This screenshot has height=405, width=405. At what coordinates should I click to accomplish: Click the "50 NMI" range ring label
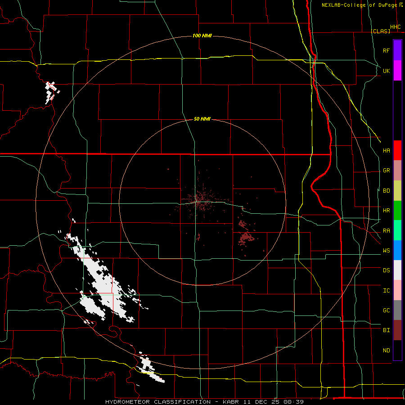point(202,119)
